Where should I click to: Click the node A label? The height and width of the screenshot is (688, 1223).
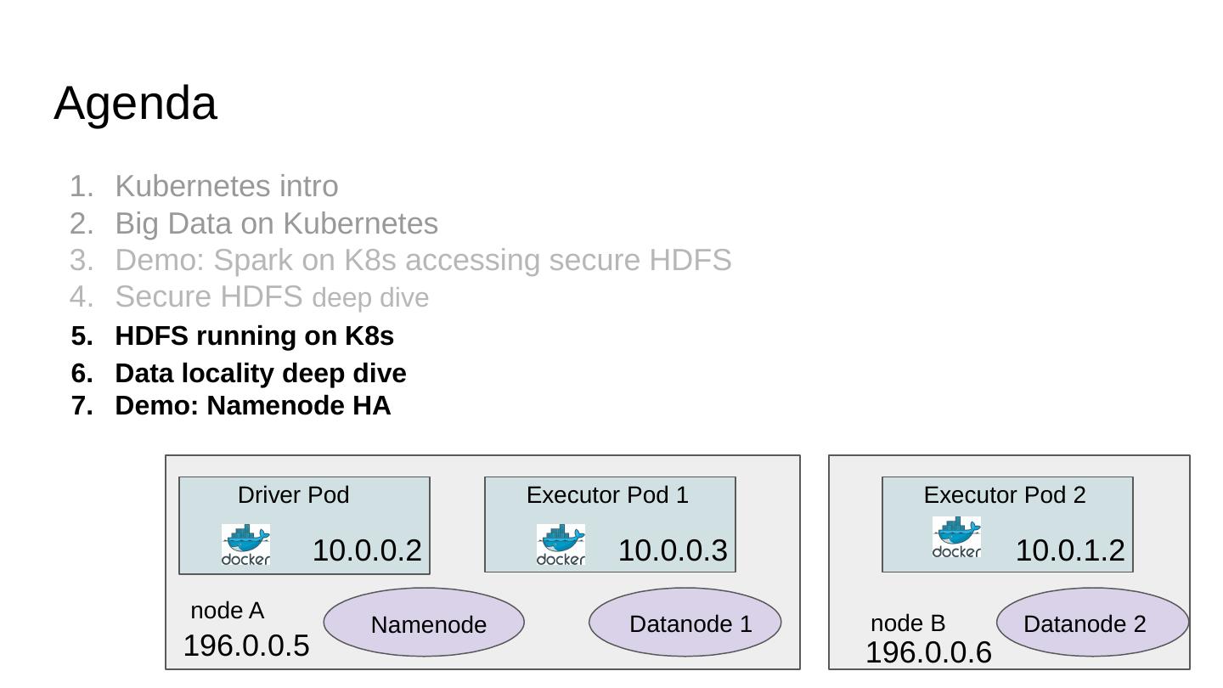(227, 611)
